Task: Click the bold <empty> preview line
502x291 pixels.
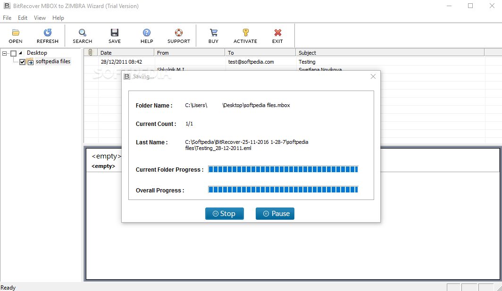Action: click(x=103, y=166)
